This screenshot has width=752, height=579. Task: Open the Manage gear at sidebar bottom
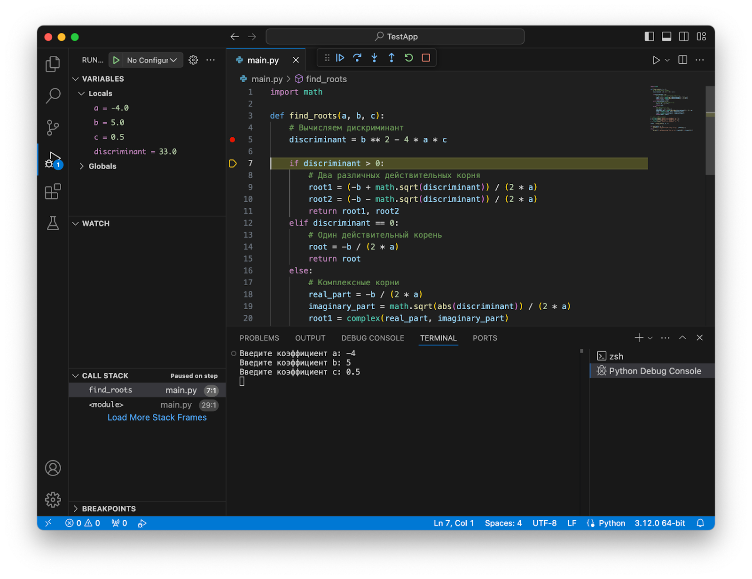click(x=53, y=499)
